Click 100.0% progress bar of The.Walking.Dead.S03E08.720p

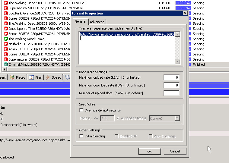183,3
